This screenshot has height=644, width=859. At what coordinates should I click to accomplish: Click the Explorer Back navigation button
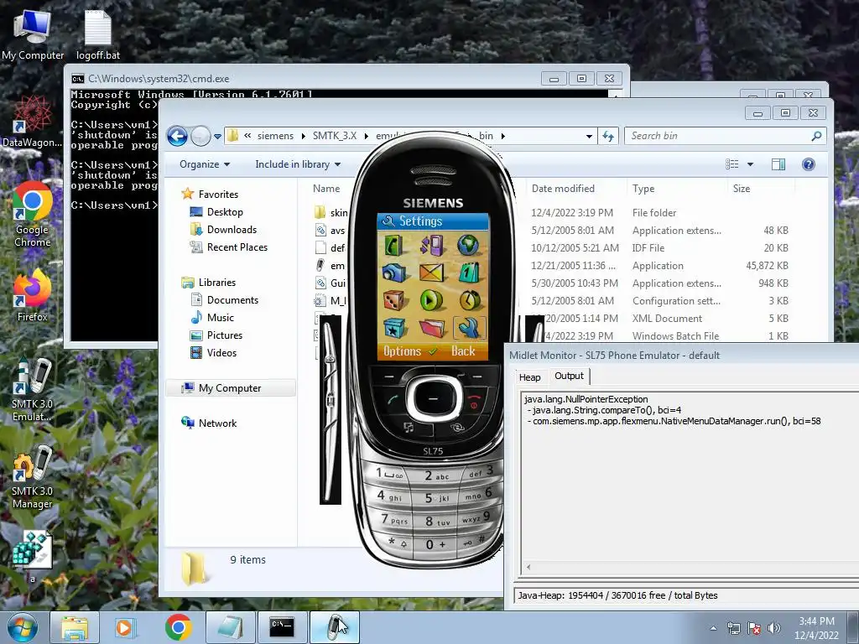pos(177,136)
